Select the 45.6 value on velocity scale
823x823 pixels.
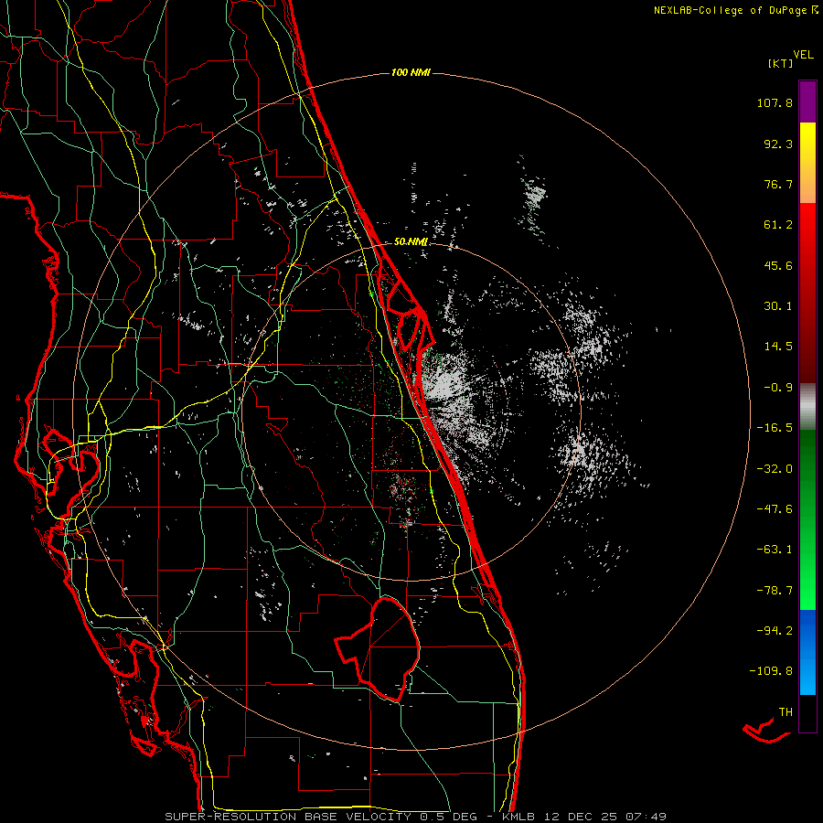point(778,265)
